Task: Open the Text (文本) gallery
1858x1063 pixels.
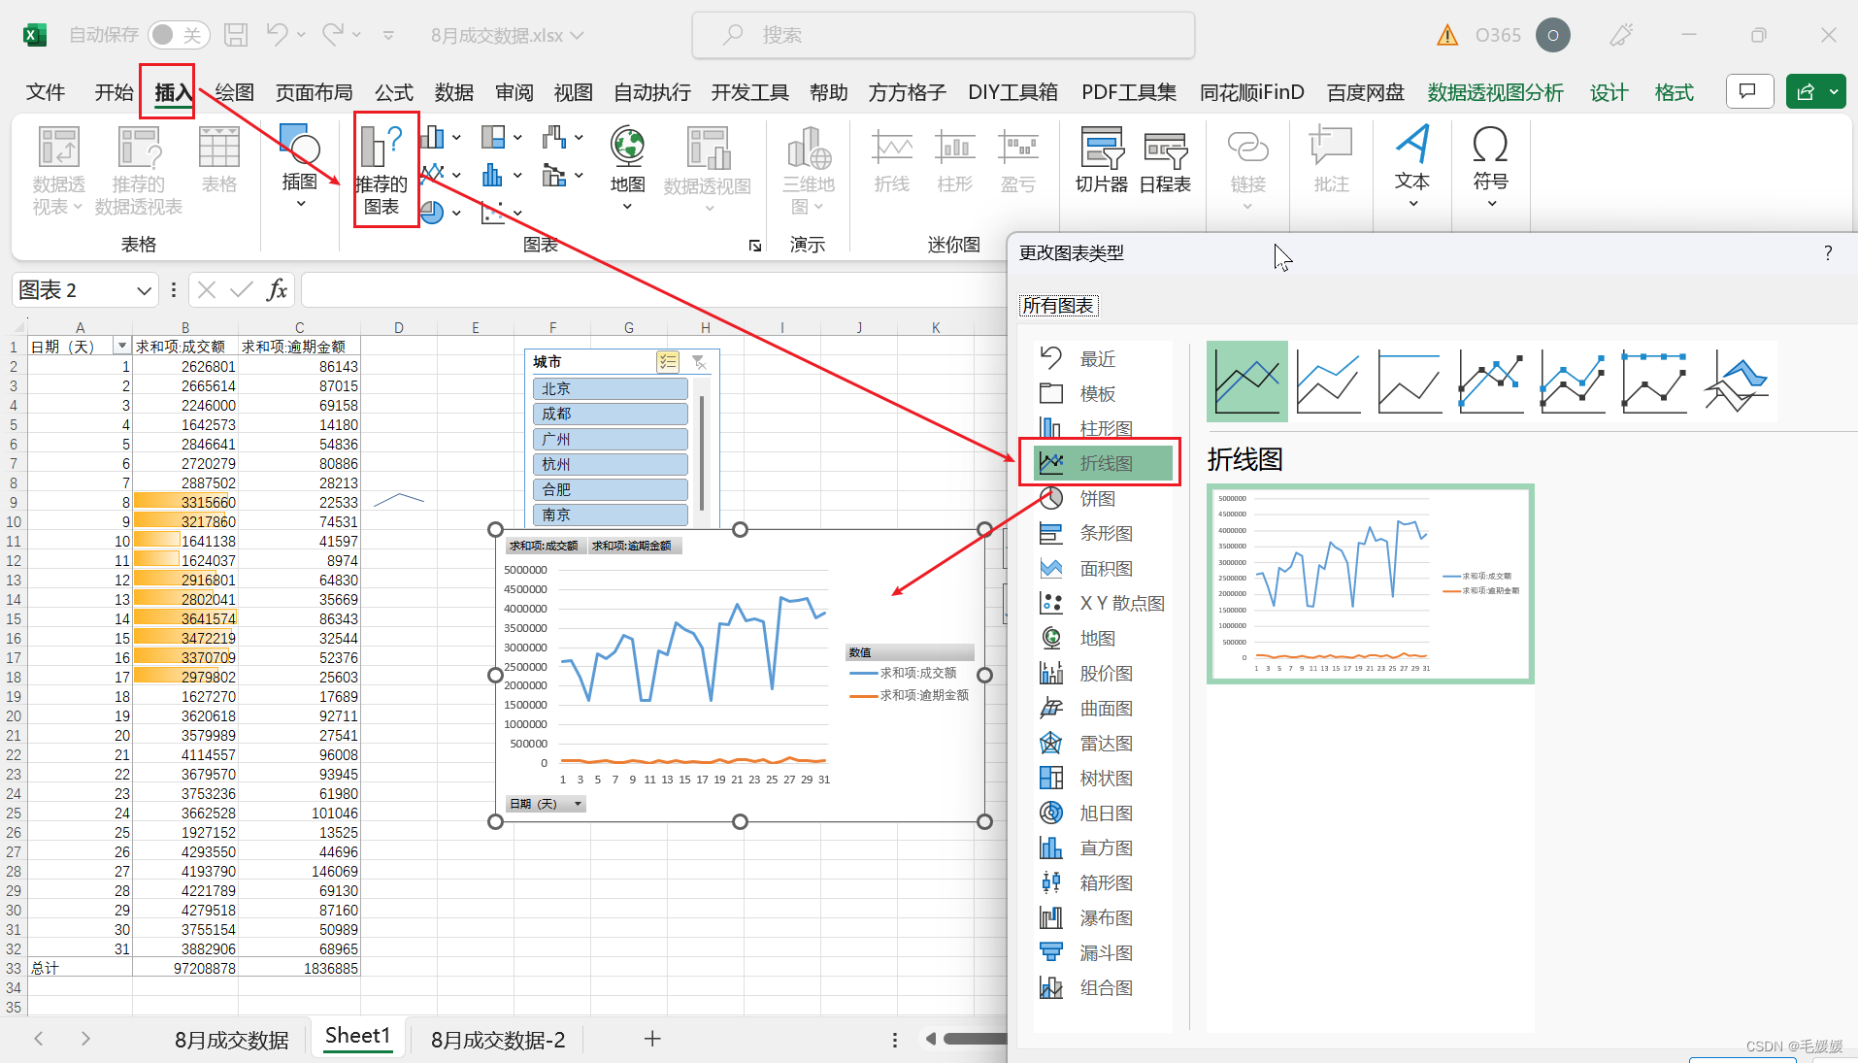Action: [1412, 165]
